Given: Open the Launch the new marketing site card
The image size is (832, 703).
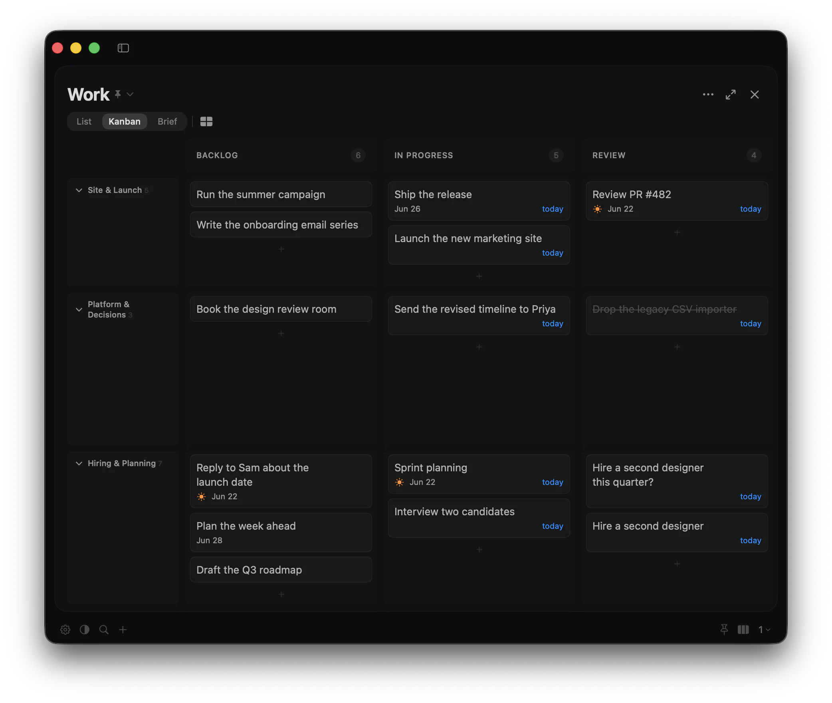Looking at the screenshot, I should pyautogui.click(x=479, y=245).
